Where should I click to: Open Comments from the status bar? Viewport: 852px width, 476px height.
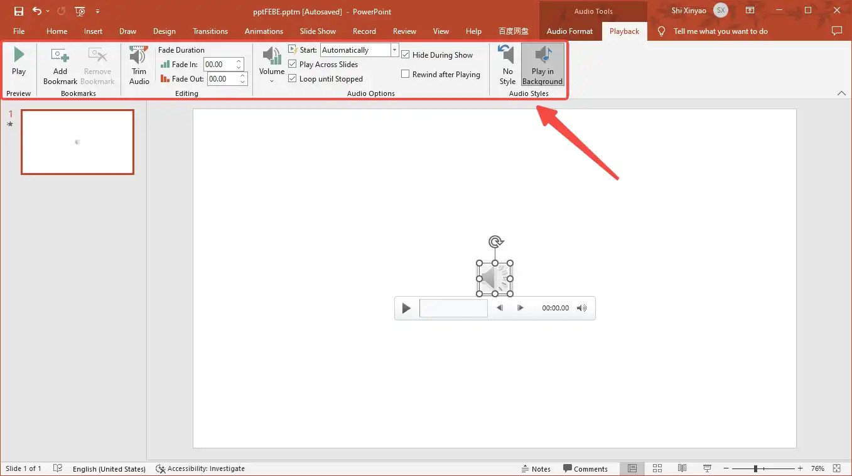[x=585, y=469]
